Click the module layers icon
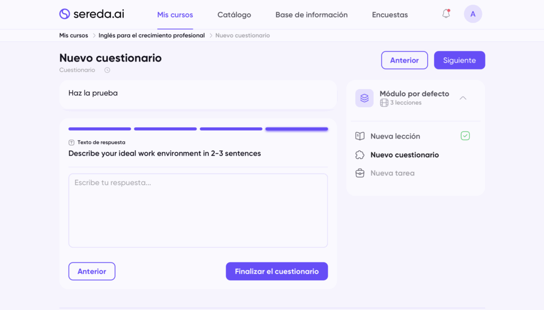This screenshot has width=544, height=310. coord(364,98)
